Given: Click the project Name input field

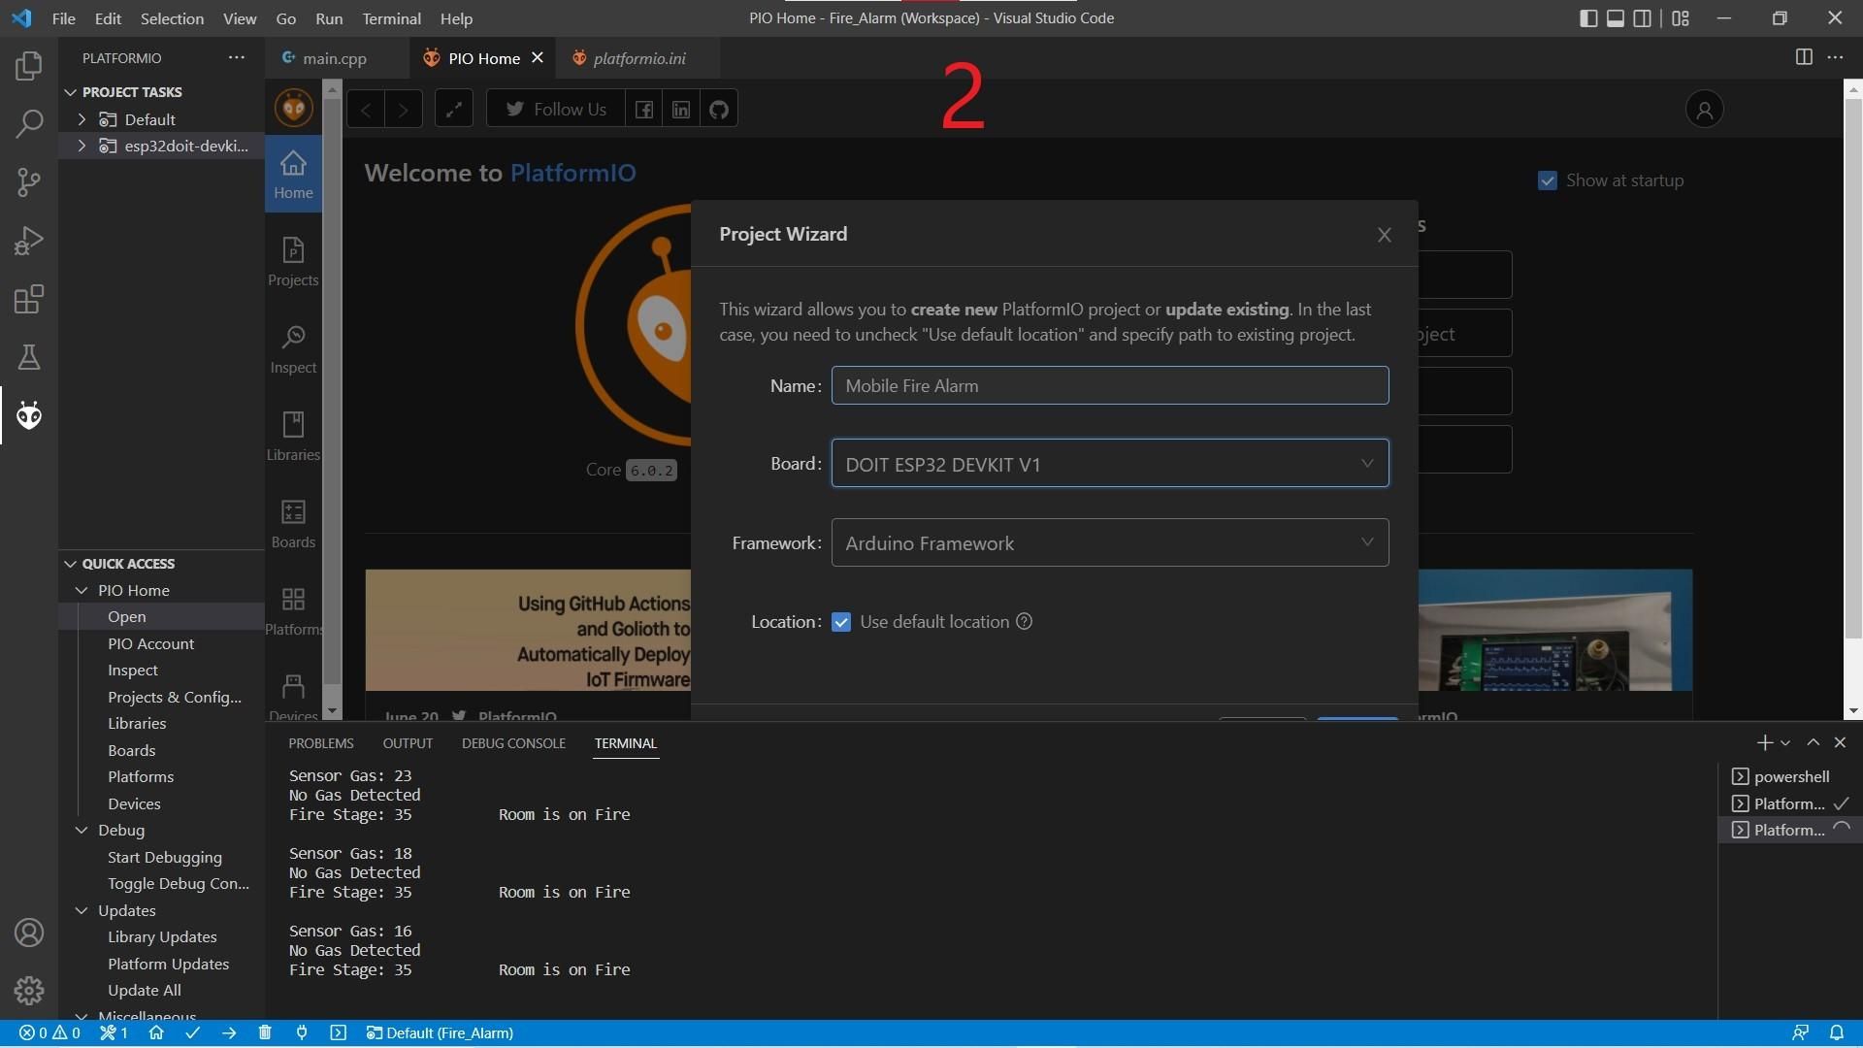Looking at the screenshot, I should (1109, 385).
